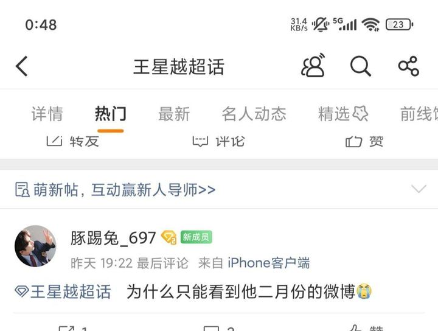Tap the poster's round avatar photo

pyautogui.click(x=35, y=246)
